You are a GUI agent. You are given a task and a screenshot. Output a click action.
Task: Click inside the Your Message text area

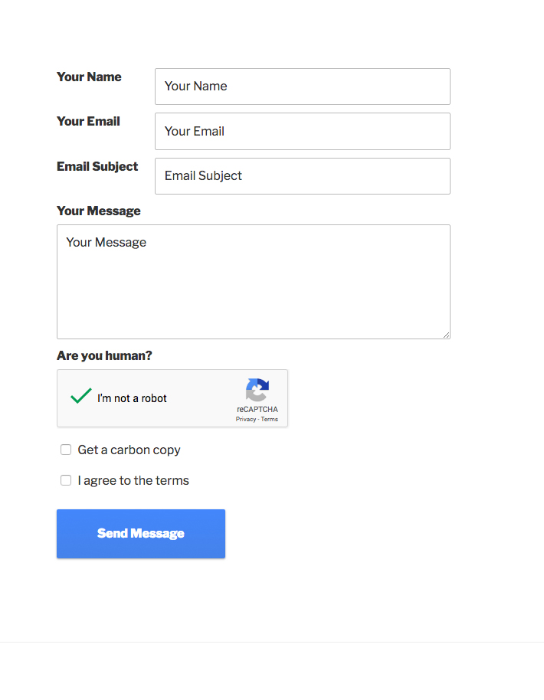coord(253,281)
